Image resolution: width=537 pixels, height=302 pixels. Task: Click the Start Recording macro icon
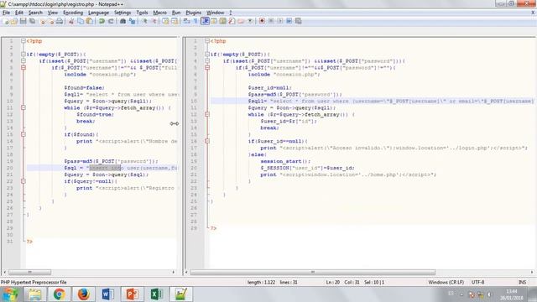[262, 21]
